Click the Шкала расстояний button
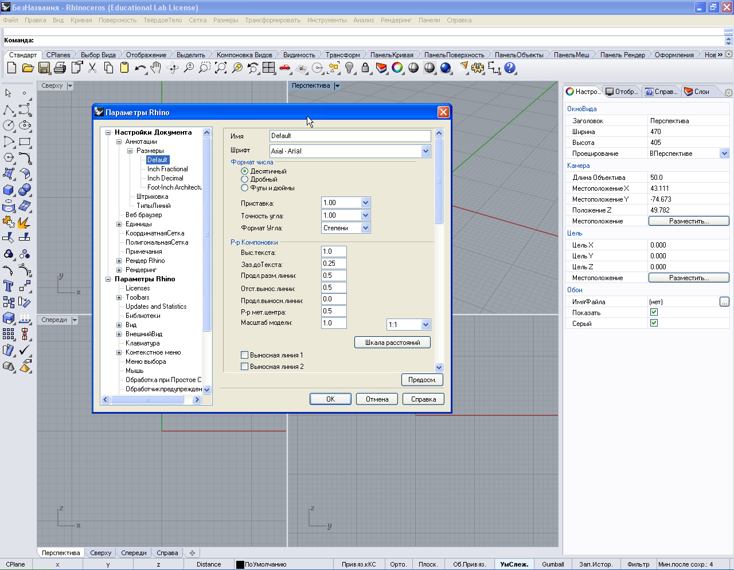Image resolution: width=734 pixels, height=570 pixels. click(x=392, y=343)
